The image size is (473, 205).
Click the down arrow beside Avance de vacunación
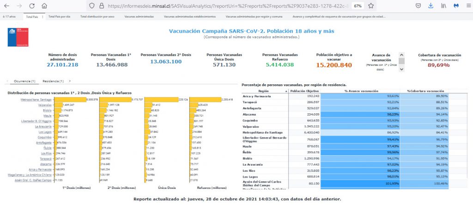coord(401,69)
